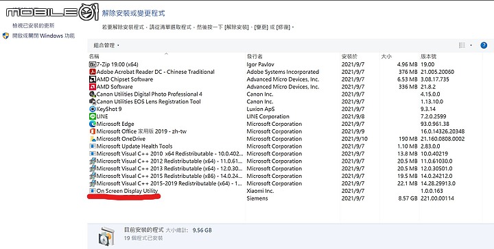
Task: Click the LINE app icon
Action: [93, 116]
